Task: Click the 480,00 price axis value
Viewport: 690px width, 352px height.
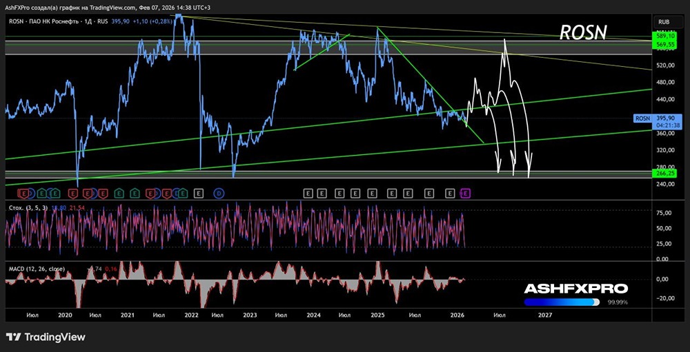Action: point(664,82)
